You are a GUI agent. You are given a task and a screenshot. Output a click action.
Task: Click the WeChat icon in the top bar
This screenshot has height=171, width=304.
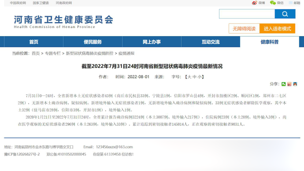(x=273, y=3)
